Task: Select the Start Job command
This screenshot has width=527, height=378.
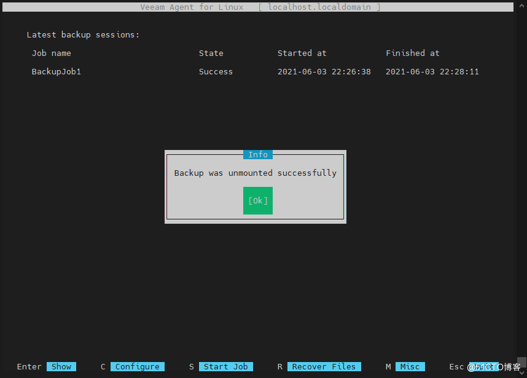Action: (x=226, y=366)
